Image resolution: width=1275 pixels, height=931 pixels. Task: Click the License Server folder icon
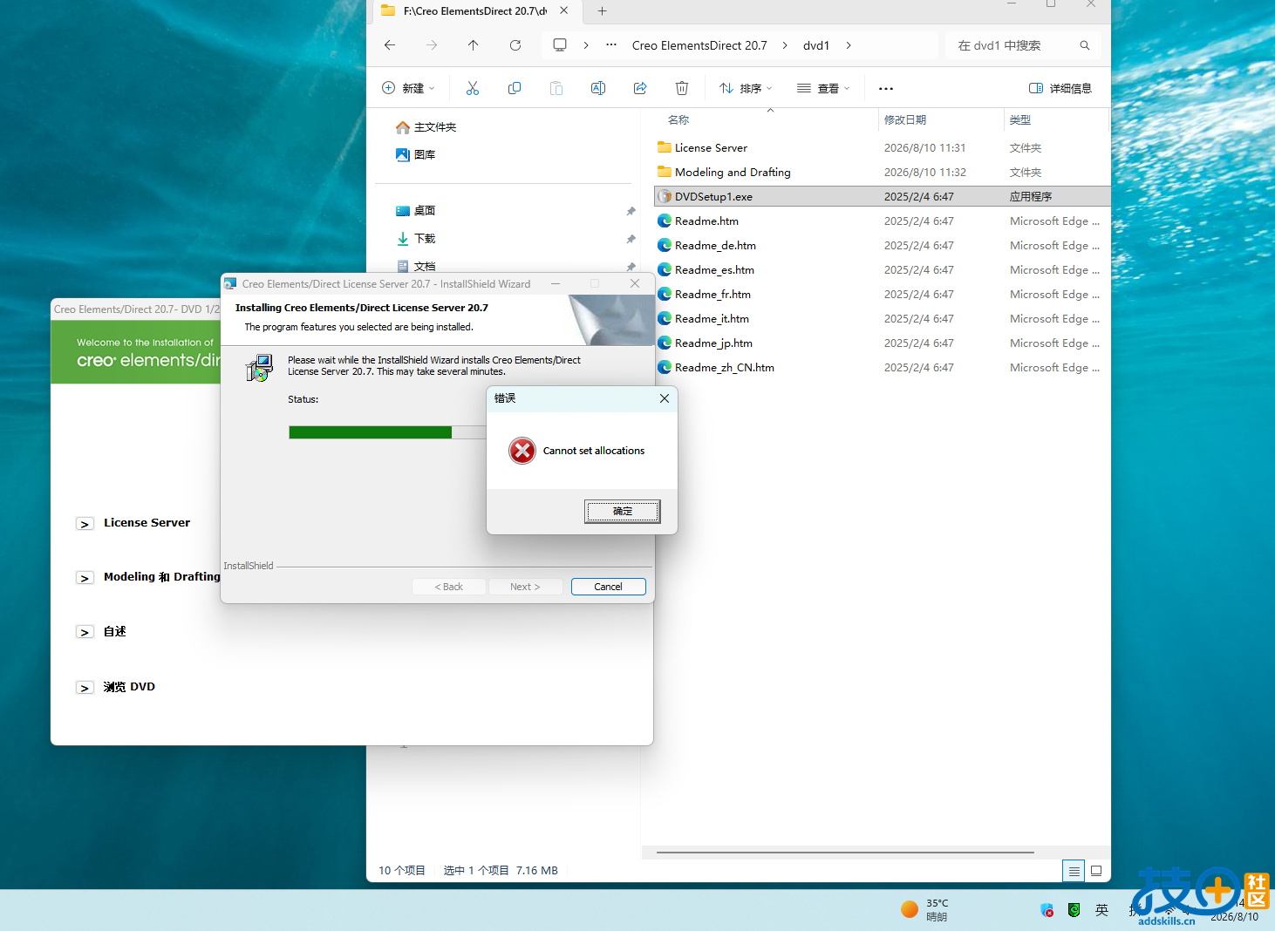tap(665, 147)
